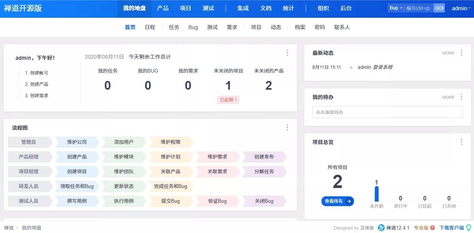Click the 撰写用例 flow step
Screen dimensions: 474x233
pos(77,201)
